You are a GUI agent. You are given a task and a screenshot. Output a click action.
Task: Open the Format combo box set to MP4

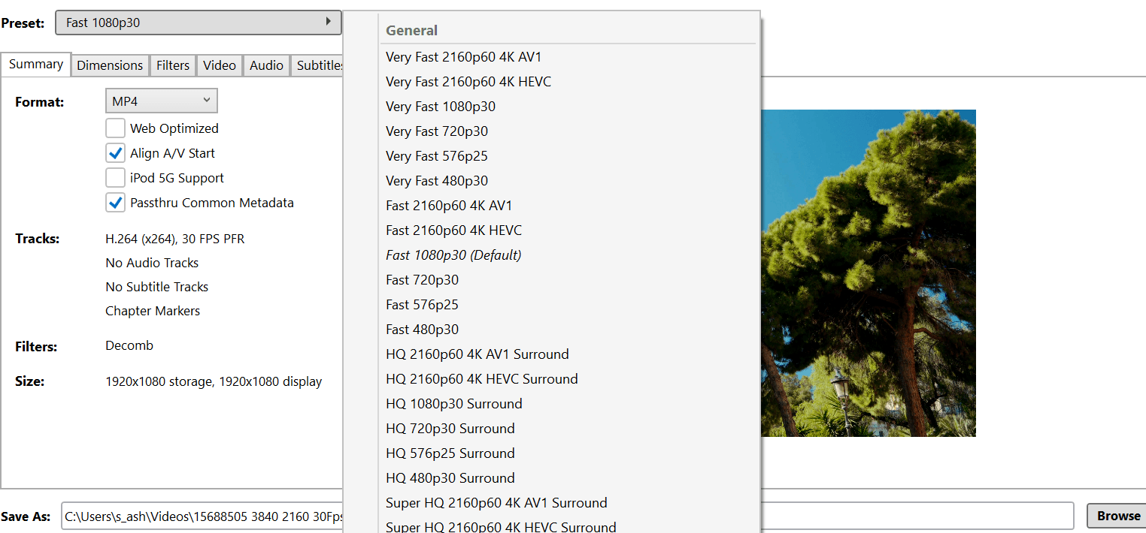(161, 101)
